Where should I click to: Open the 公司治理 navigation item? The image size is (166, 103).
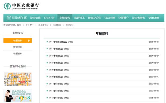(x=110, y=18)
